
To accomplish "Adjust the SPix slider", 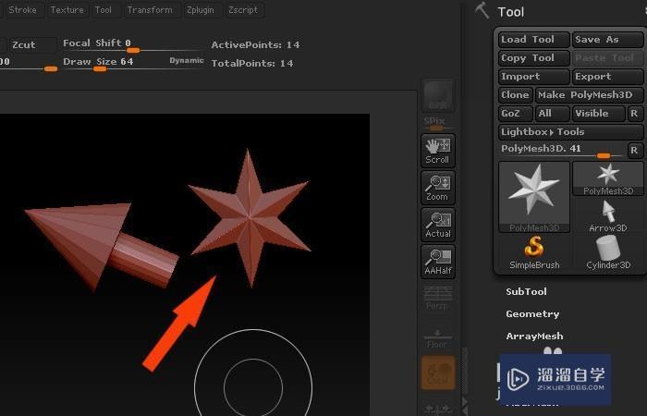I will pyautogui.click(x=436, y=124).
